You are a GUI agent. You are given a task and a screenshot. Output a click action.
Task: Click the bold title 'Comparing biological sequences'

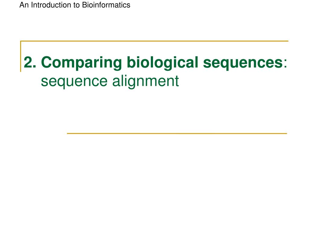pos(162,63)
